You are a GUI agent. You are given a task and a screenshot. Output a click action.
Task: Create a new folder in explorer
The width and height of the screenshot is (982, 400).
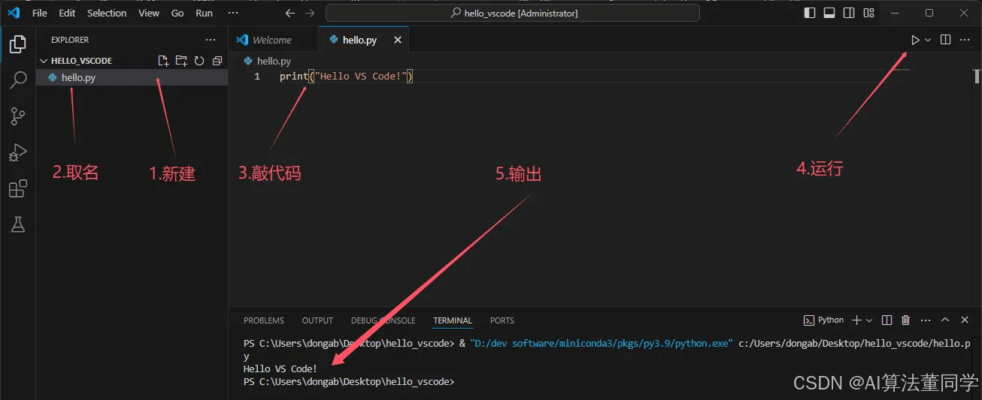(181, 61)
